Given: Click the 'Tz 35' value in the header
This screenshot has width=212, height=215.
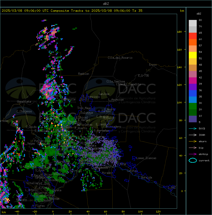Looking at the screenshot, I should (137, 11).
